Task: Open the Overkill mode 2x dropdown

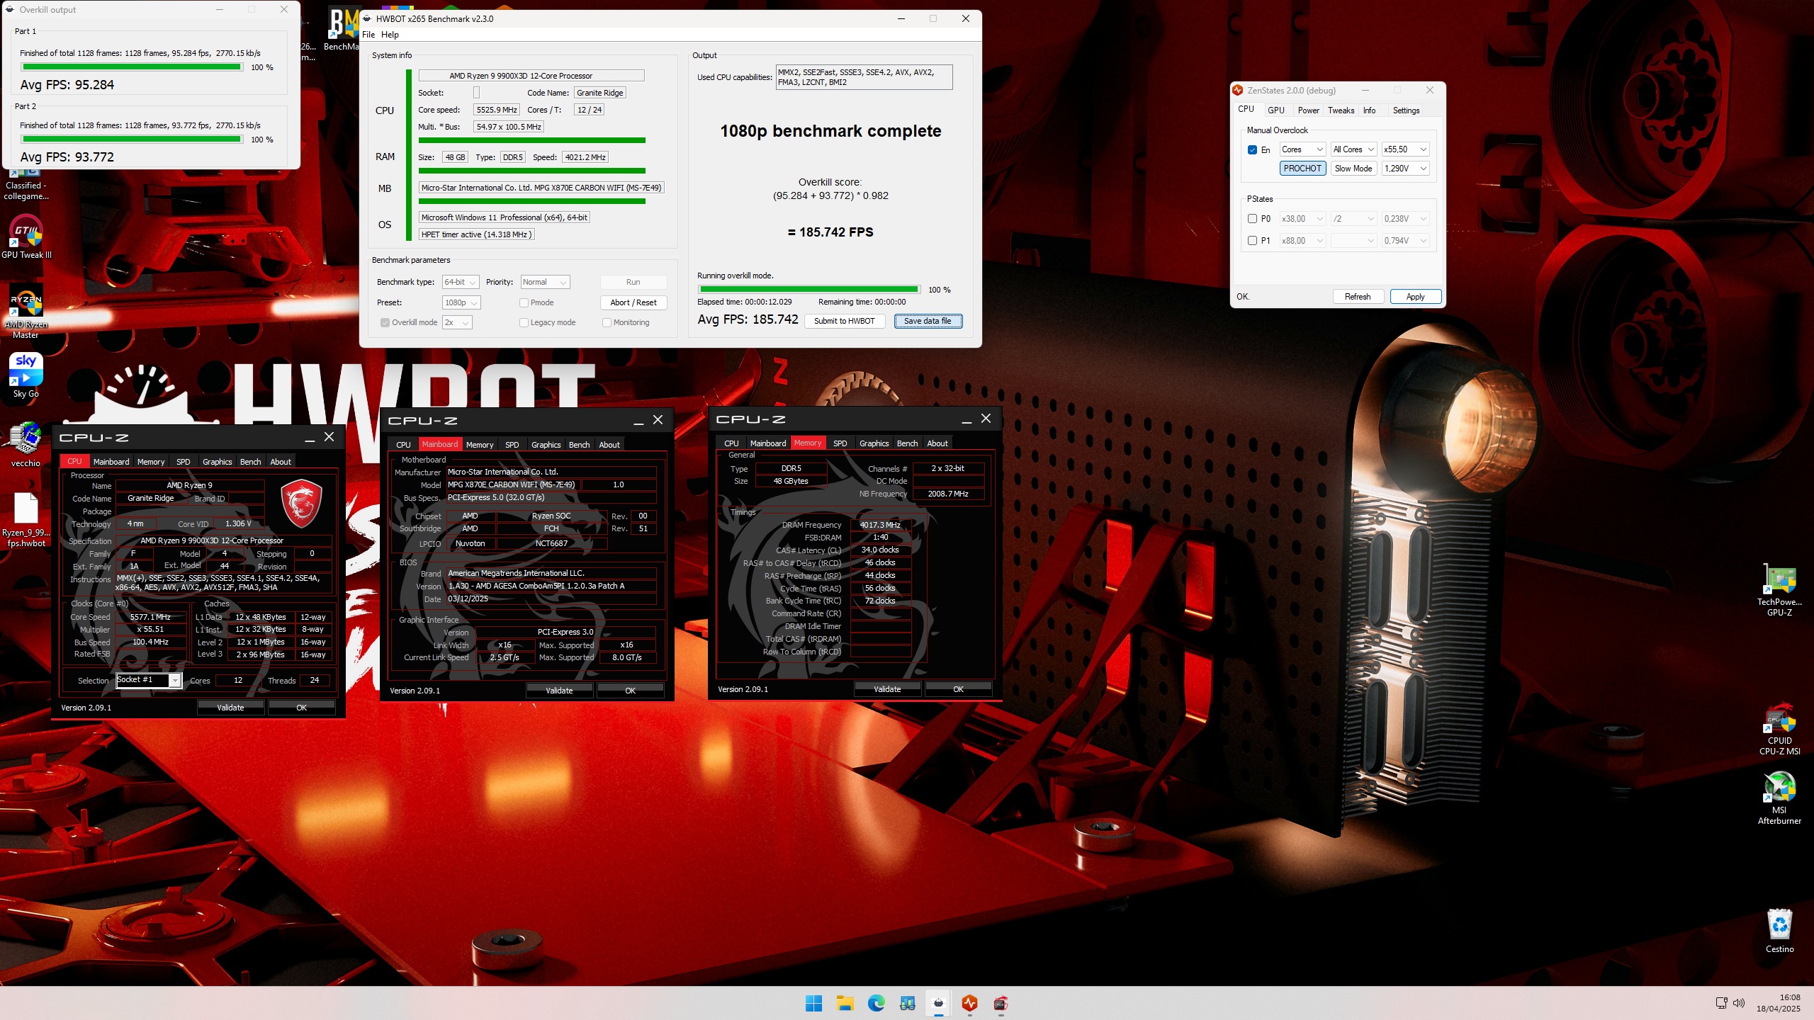Action: 457,322
